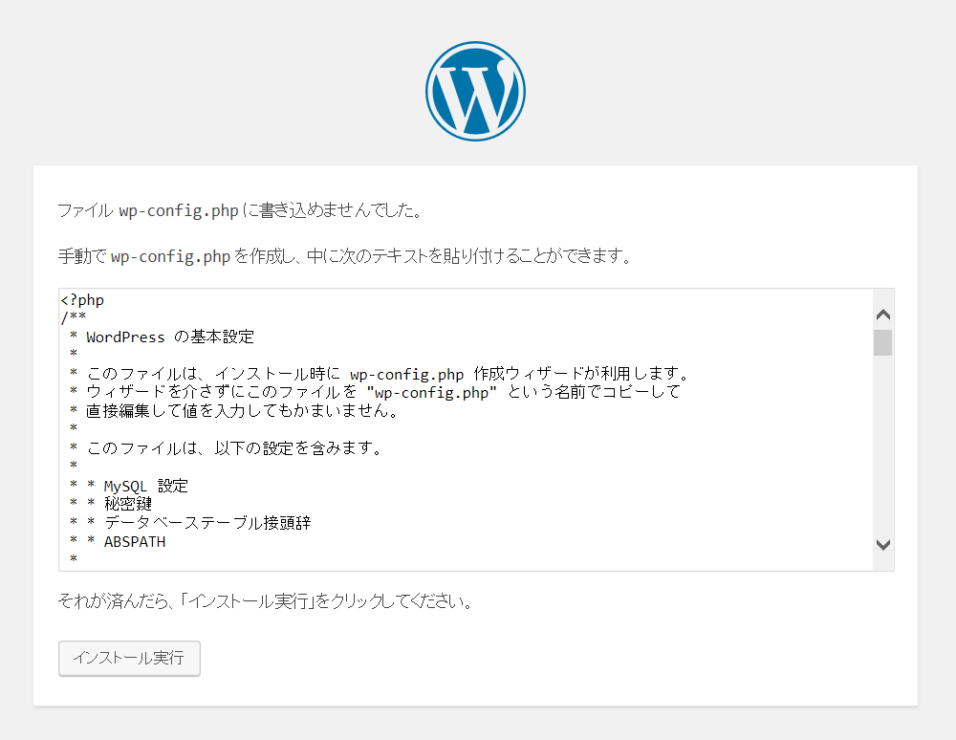Click the 'ファイル wp-config.php に書き込めませんでした。' message
The width and height of the screenshot is (956, 740).
point(240,211)
